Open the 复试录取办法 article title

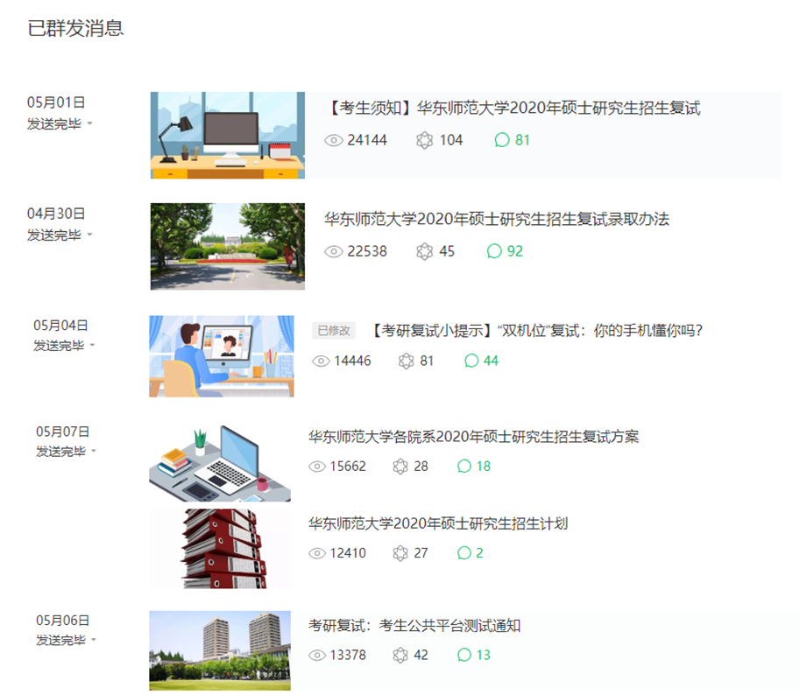pos(497,219)
